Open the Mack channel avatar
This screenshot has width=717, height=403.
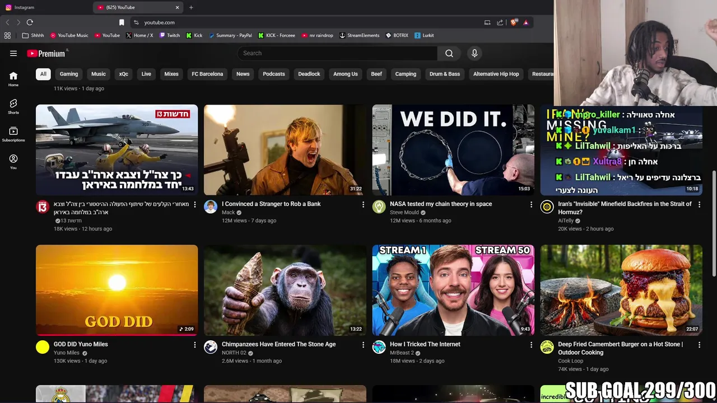coord(211,207)
